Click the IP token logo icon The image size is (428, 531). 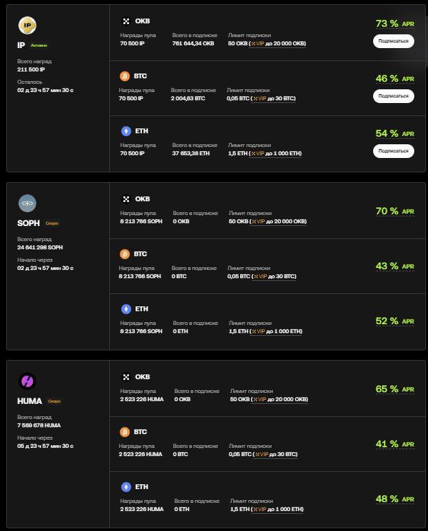point(27,25)
